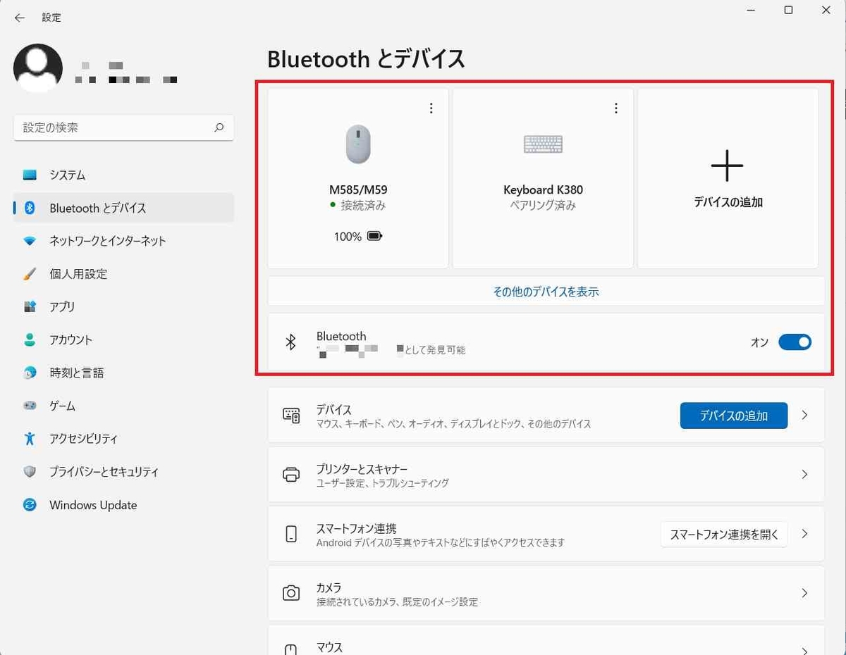Expand プリンターとスキャナー chevron

coord(804,475)
